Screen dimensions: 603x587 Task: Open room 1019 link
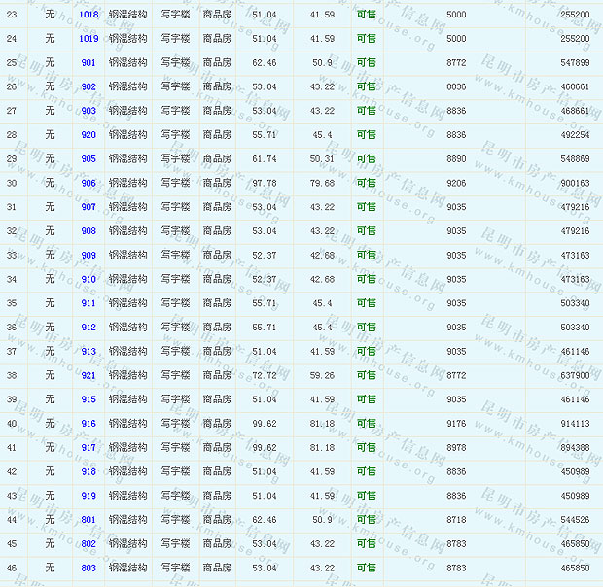click(x=89, y=39)
